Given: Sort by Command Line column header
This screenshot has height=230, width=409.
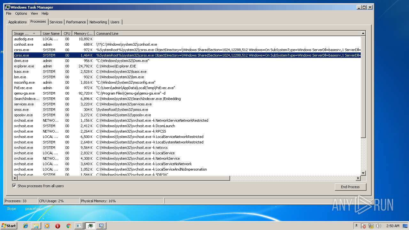Looking at the screenshot, I should coord(228,34).
